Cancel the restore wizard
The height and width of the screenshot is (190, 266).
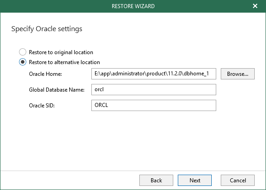click(237, 181)
